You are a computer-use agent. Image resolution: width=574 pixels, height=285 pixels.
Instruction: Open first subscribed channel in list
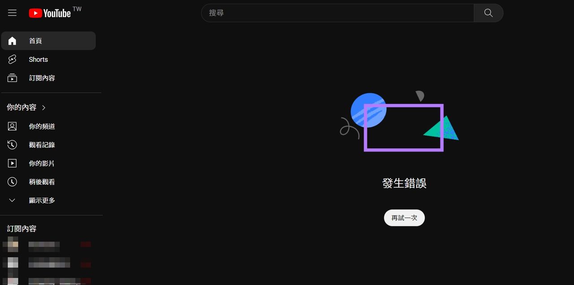click(48, 244)
